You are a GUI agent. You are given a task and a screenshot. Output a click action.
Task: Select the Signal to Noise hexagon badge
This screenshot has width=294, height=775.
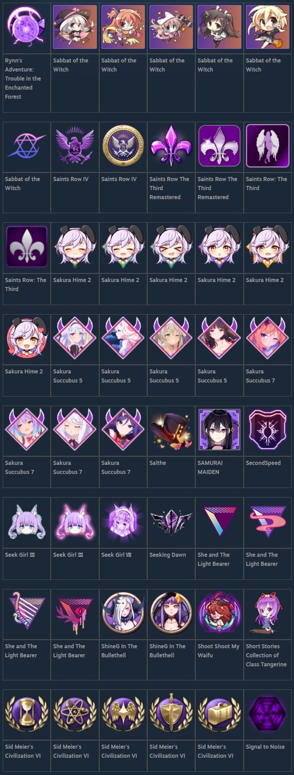(x=268, y=713)
